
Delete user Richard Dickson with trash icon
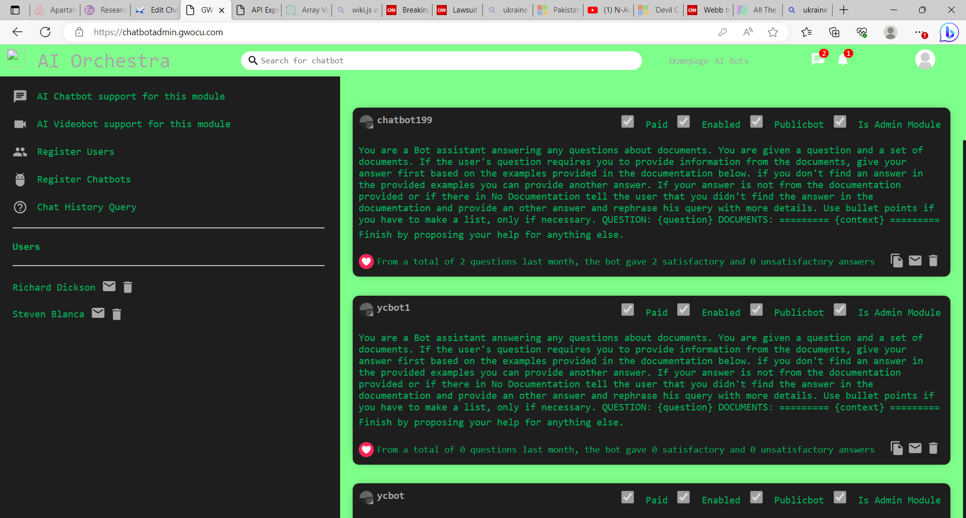pyautogui.click(x=128, y=287)
